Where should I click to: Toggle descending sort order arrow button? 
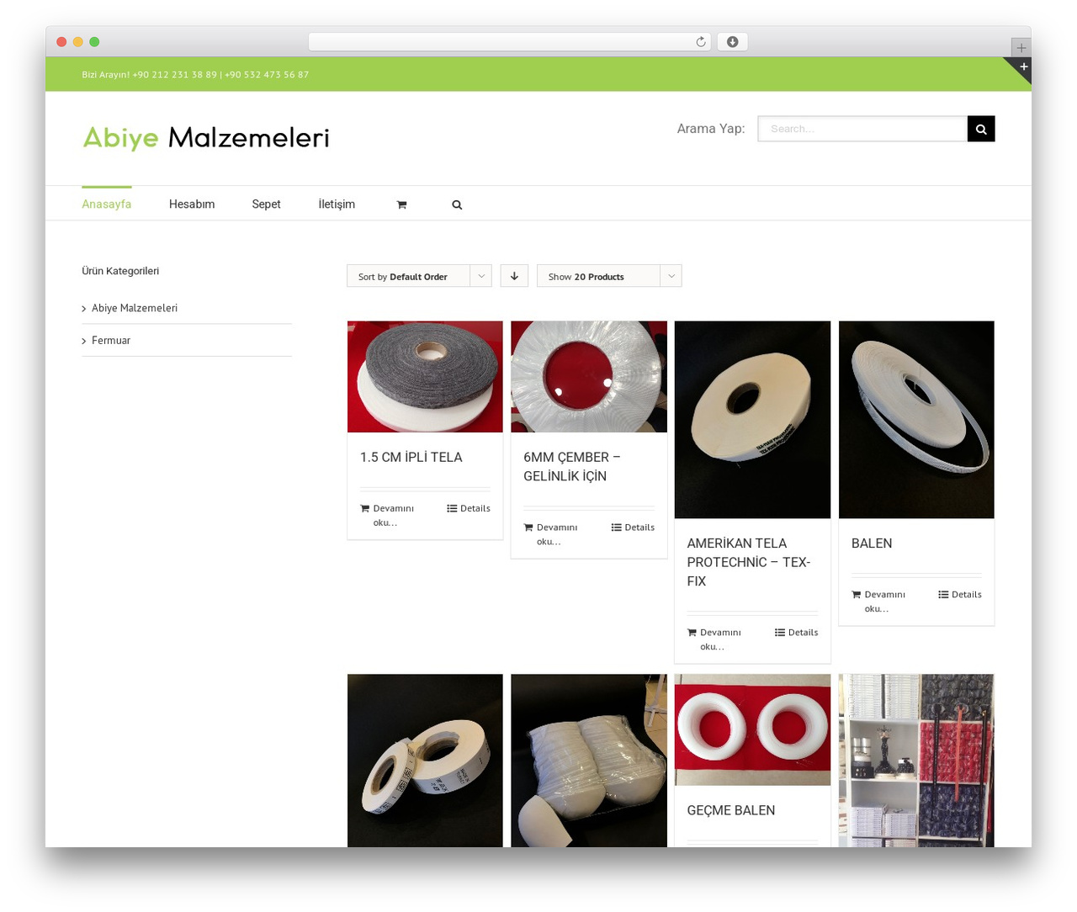point(514,276)
